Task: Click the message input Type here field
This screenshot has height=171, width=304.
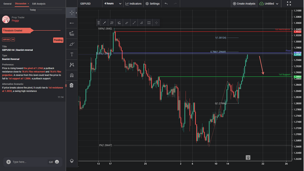Action: point(29,162)
